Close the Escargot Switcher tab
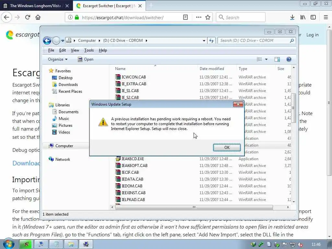 tap(140, 6)
